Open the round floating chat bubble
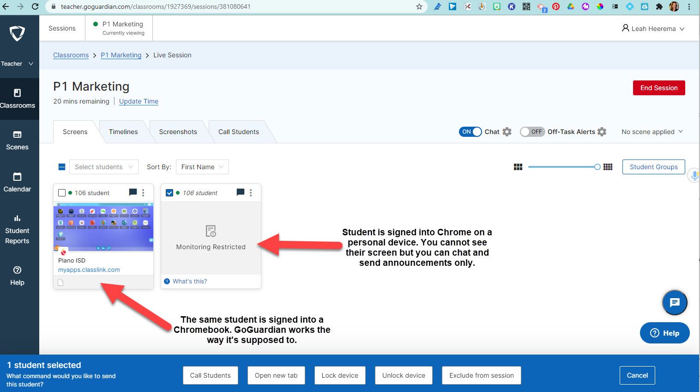This screenshot has width=700, height=392. point(675,303)
